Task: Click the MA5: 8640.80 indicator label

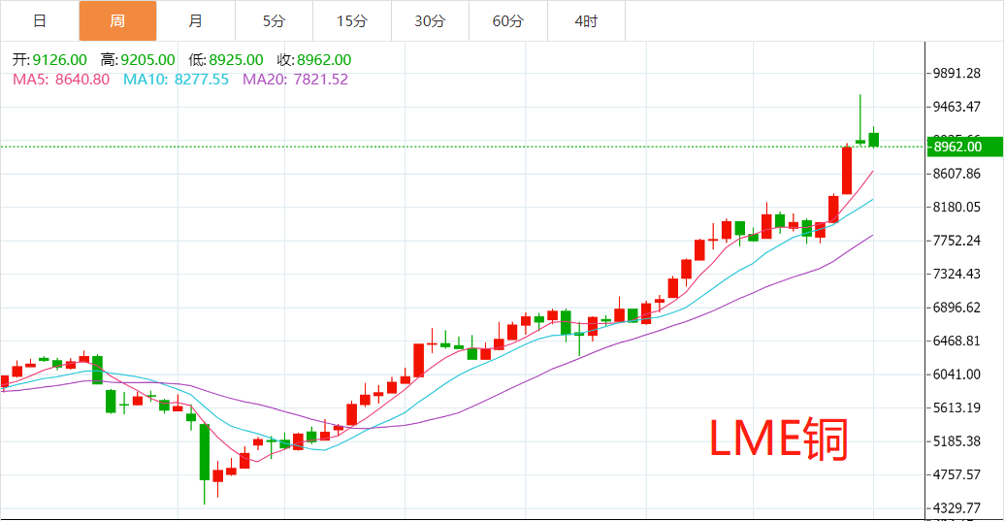Action: (61, 80)
